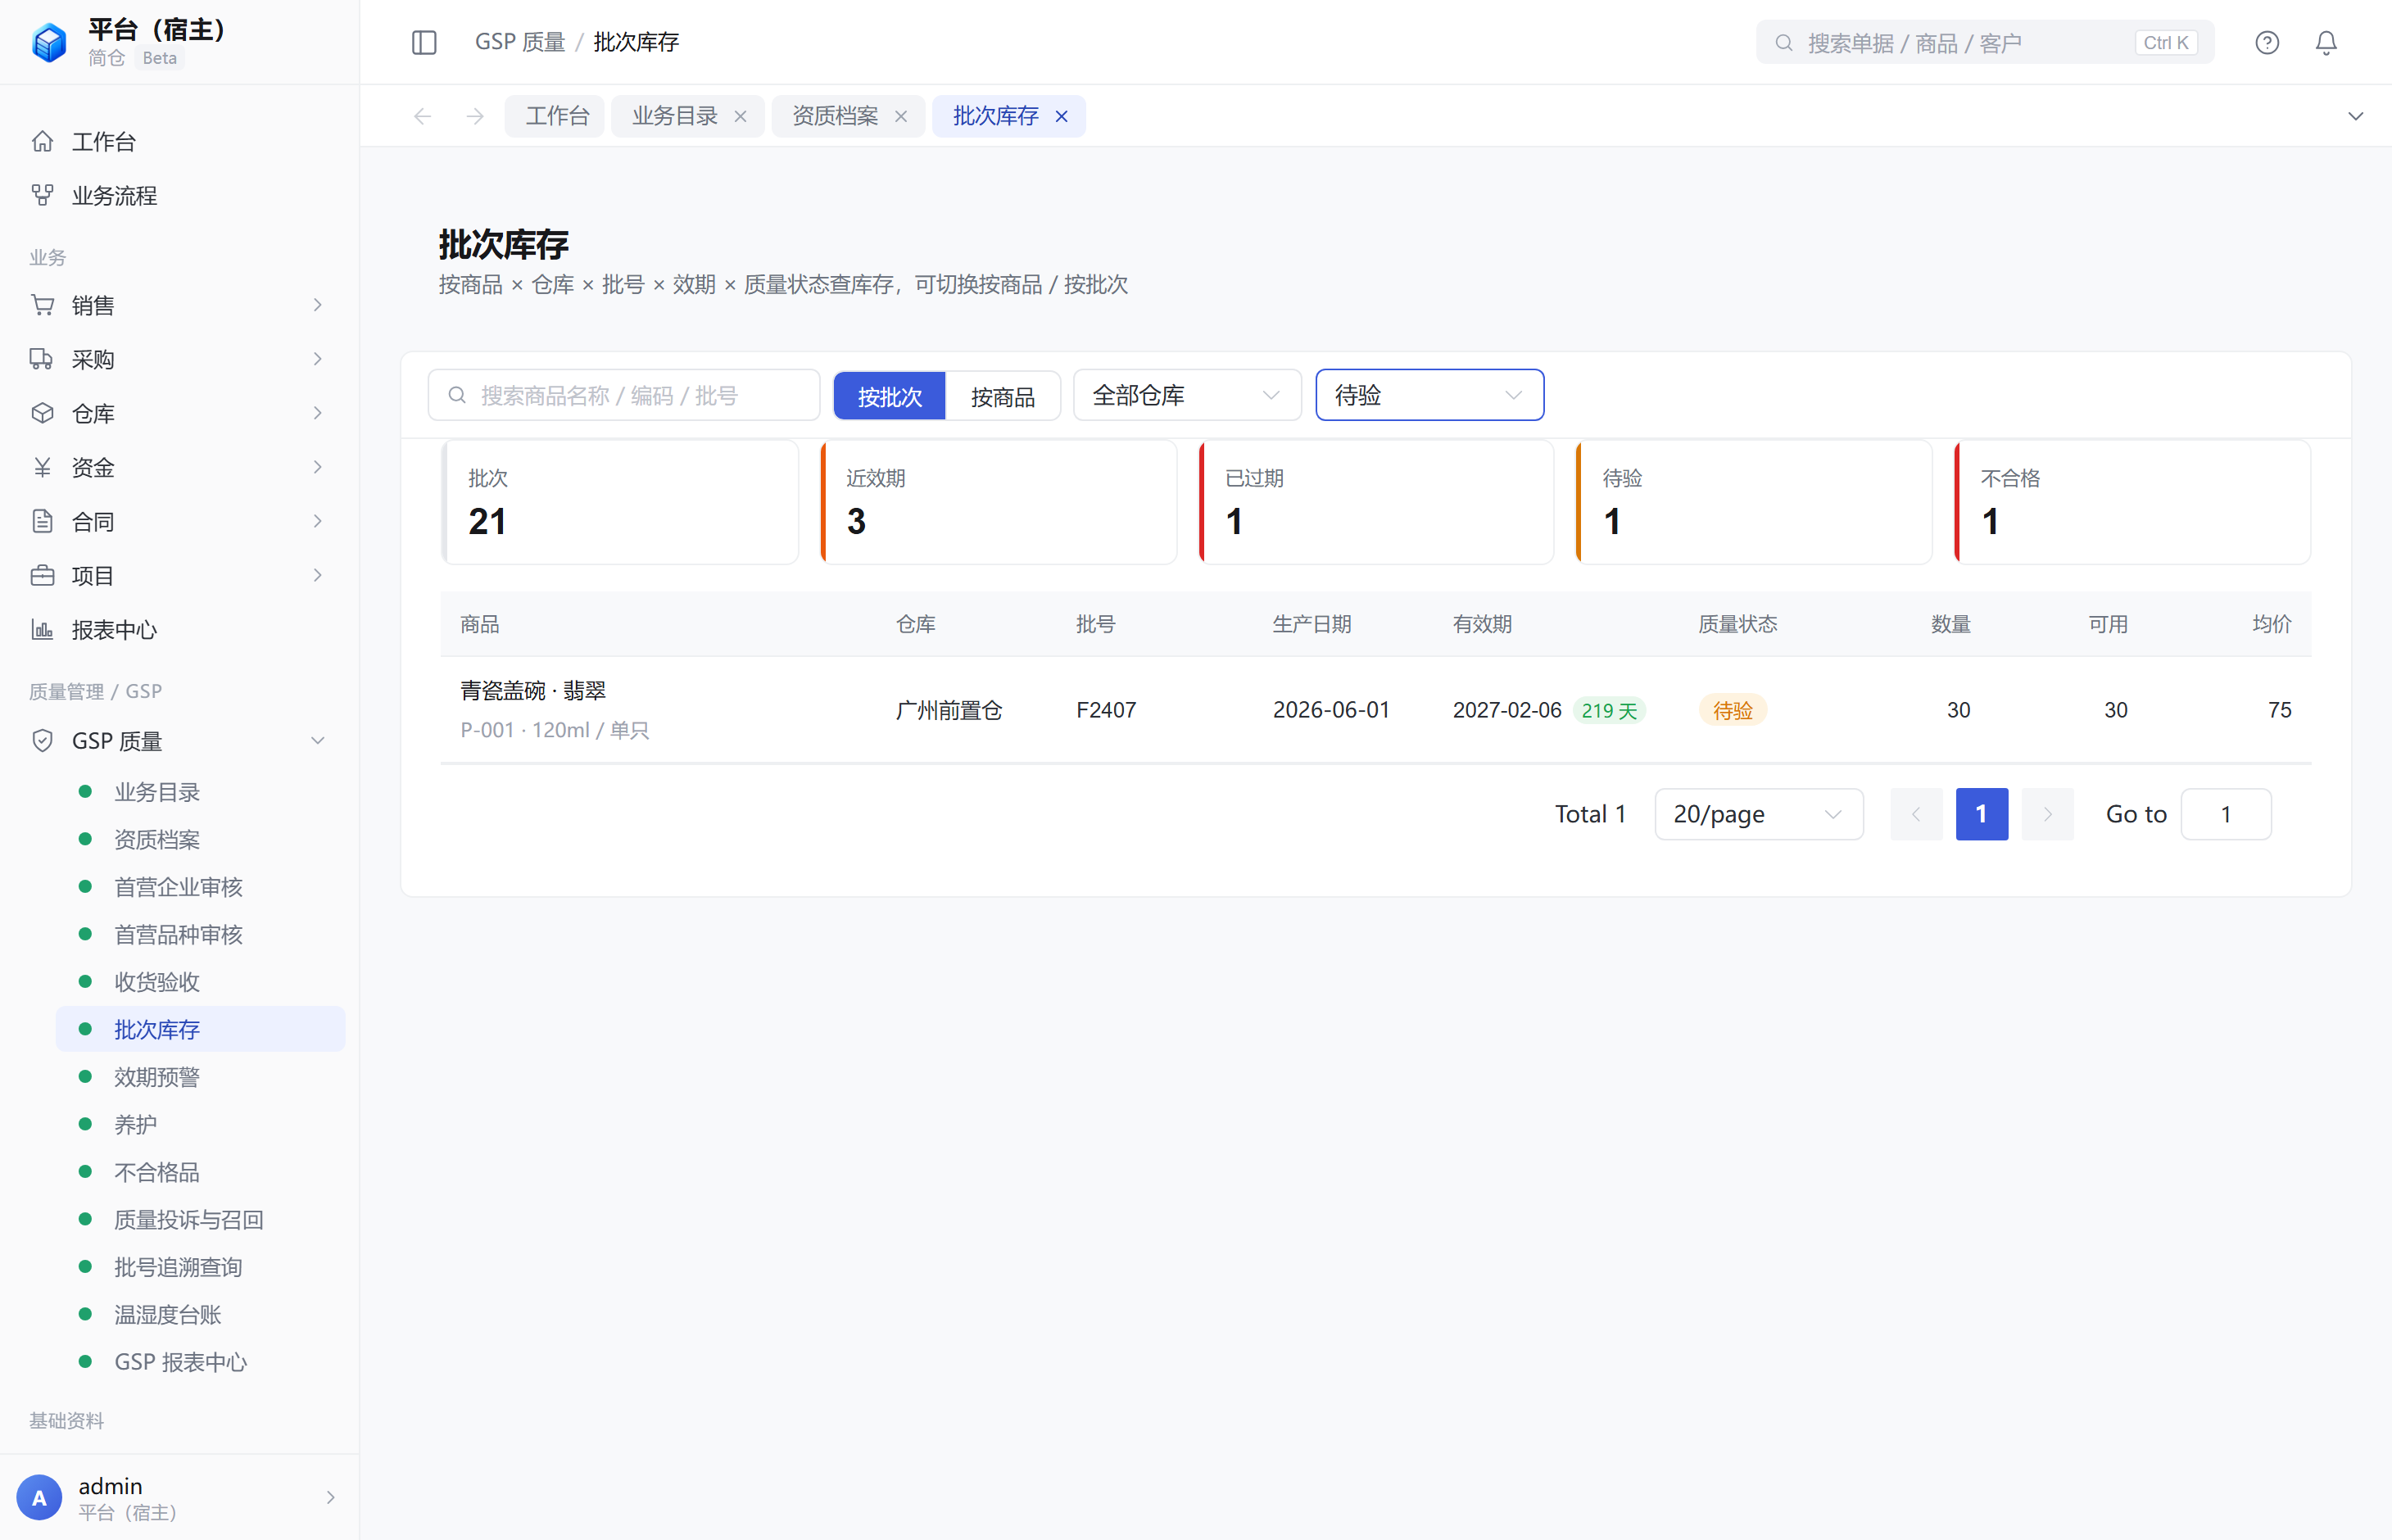Click the 业务流程 workflow icon

click(x=42, y=195)
